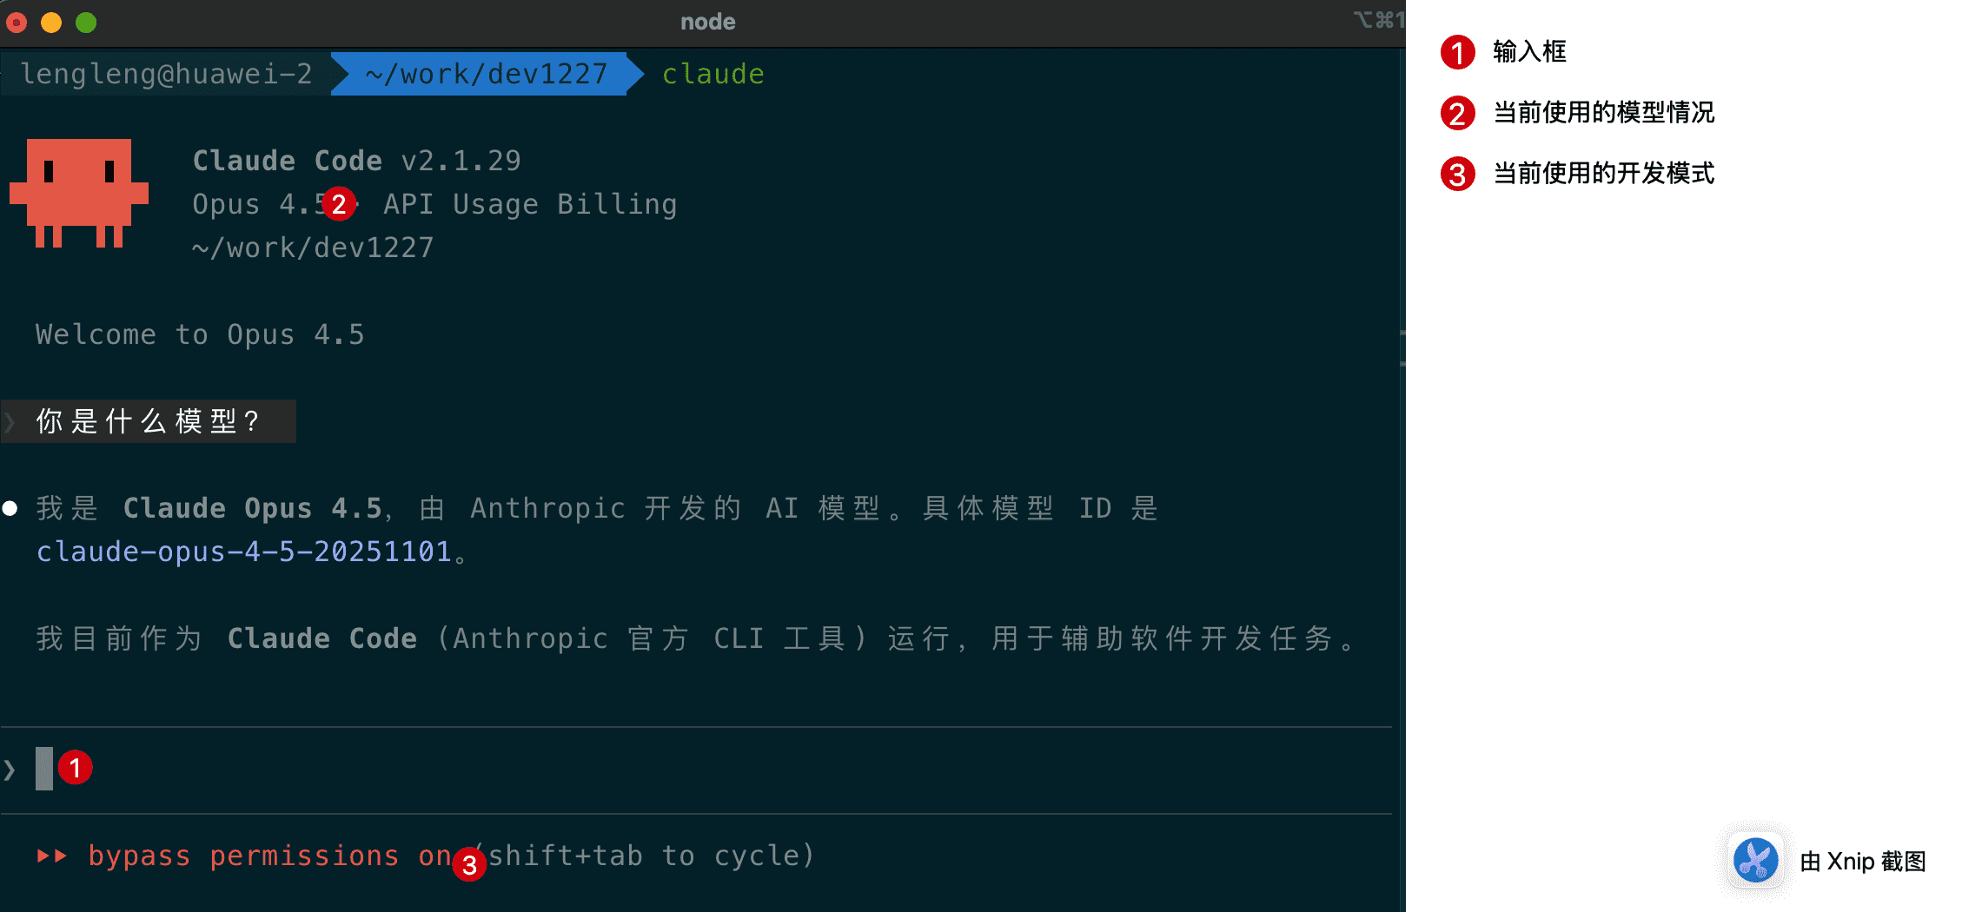The width and height of the screenshot is (1962, 912).
Task: Click badge 3 labeled 当前使用的开发模式
Action: 1457,174
